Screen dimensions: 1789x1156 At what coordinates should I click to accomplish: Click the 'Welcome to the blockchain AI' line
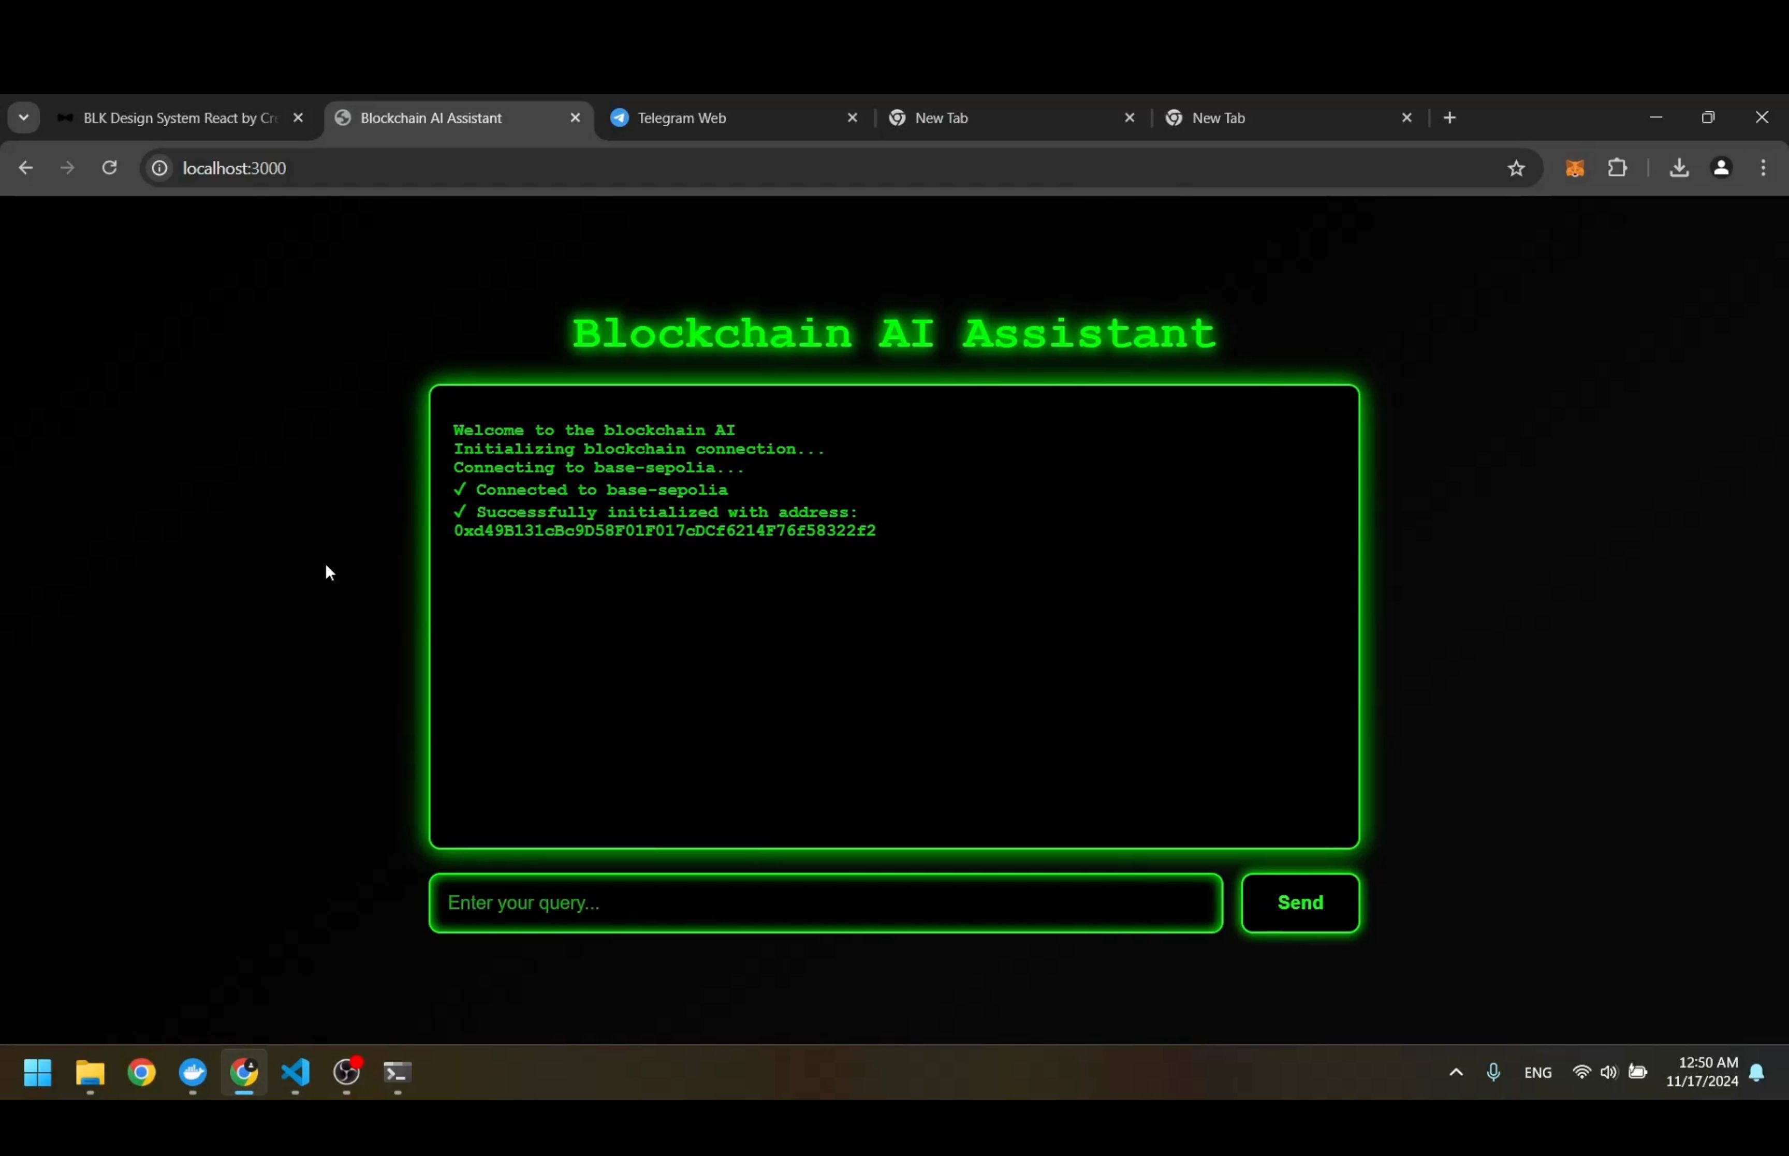594,430
